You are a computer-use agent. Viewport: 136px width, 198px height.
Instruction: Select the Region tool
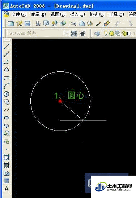click(7, 173)
